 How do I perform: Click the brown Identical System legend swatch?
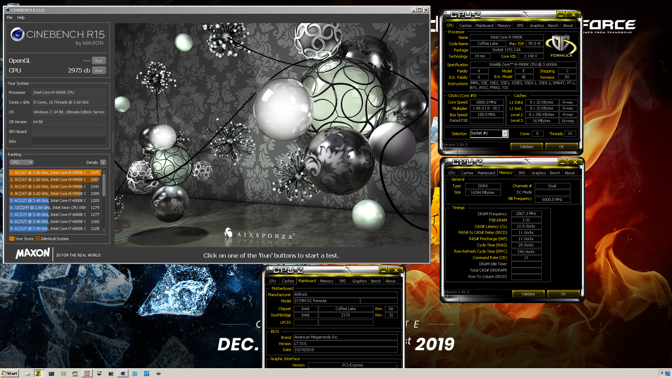coord(37,239)
